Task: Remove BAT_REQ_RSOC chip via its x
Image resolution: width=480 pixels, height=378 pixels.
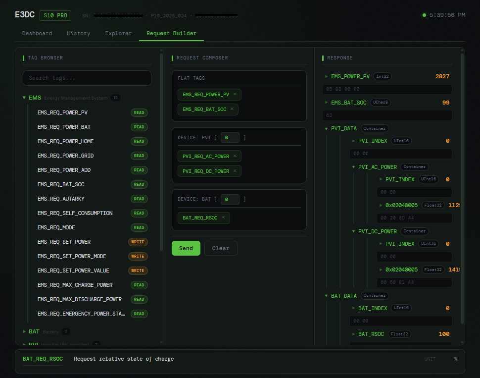Action: pos(223,217)
